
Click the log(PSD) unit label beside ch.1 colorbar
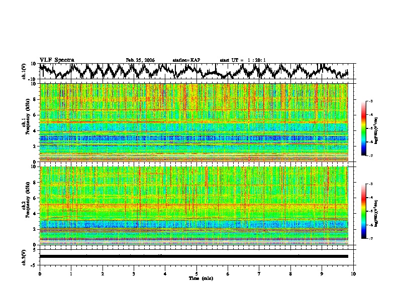(376, 130)
